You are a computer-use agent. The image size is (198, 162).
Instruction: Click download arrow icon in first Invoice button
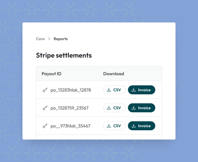click(x=134, y=90)
